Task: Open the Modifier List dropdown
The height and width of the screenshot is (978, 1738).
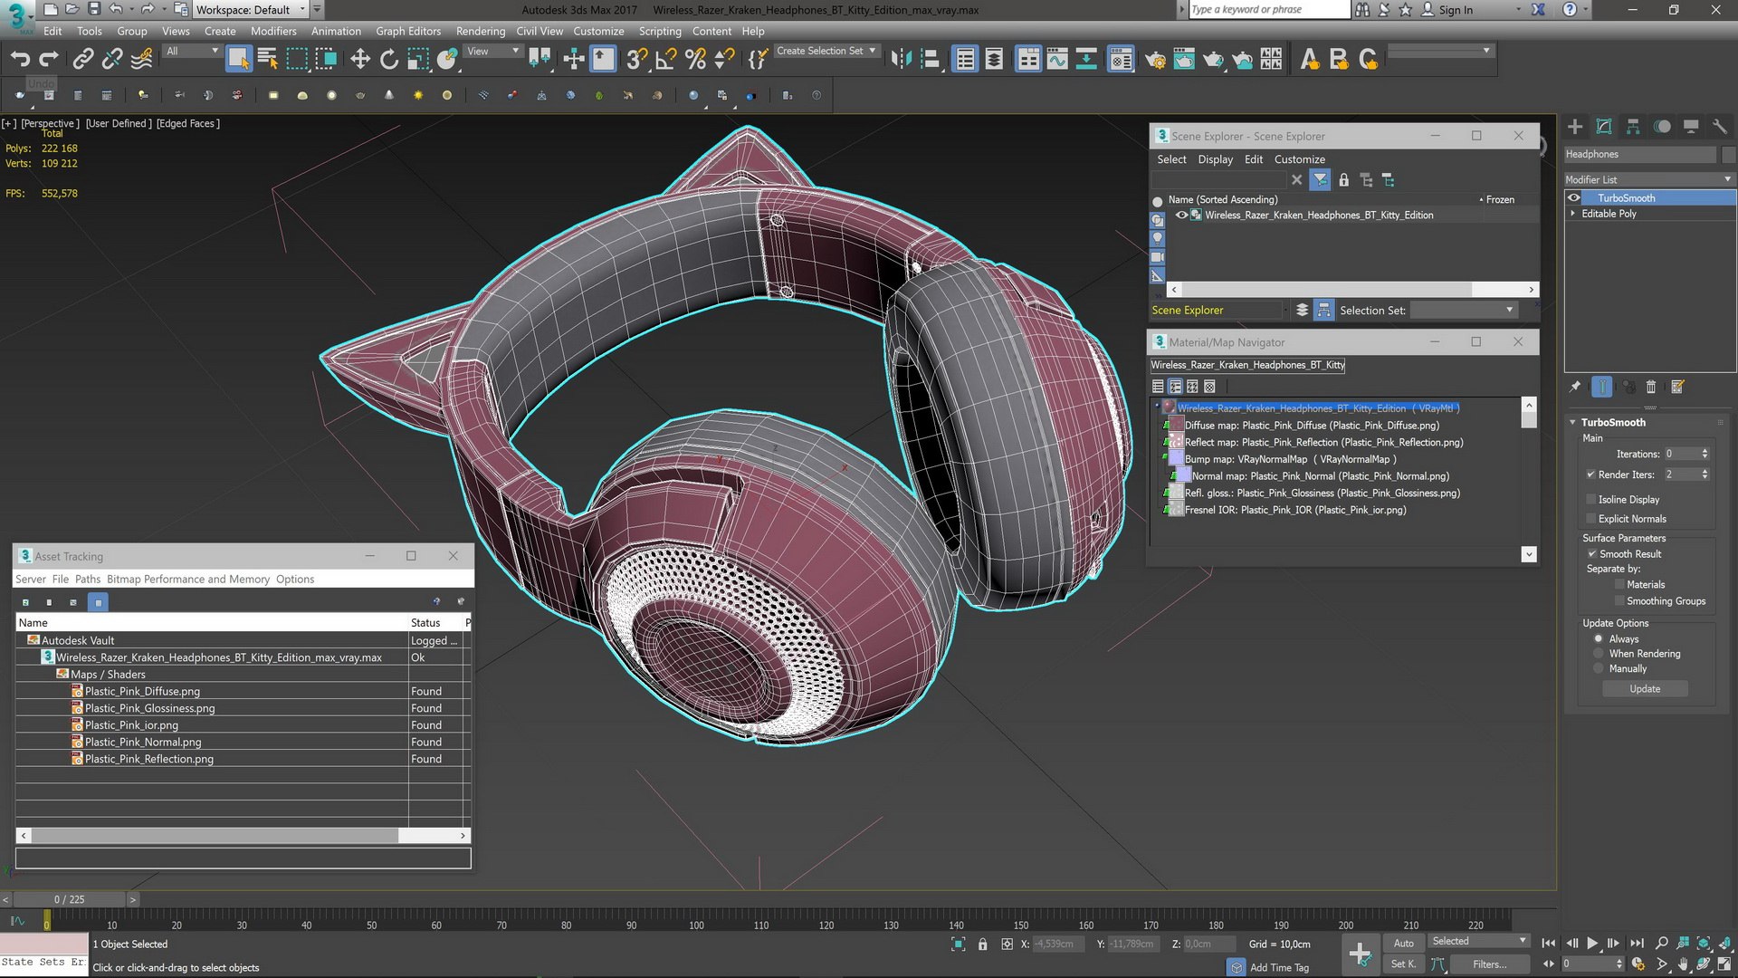Action: tap(1649, 179)
